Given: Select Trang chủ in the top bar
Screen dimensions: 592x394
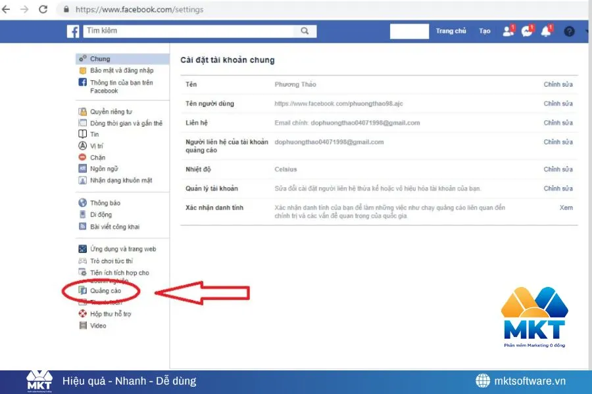Looking at the screenshot, I should (451, 31).
